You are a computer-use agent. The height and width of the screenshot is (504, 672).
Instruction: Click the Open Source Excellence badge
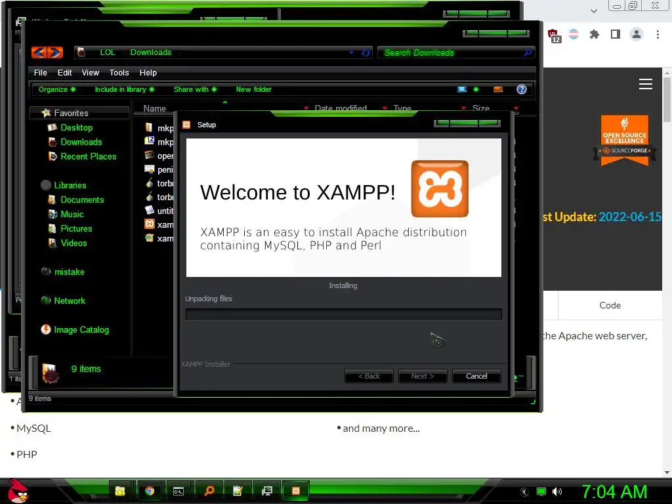point(625,140)
